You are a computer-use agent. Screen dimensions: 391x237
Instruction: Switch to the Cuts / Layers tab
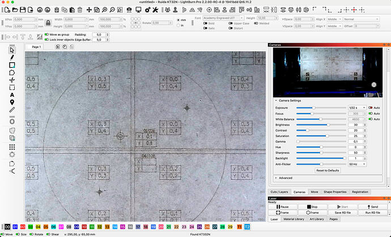click(x=279, y=192)
